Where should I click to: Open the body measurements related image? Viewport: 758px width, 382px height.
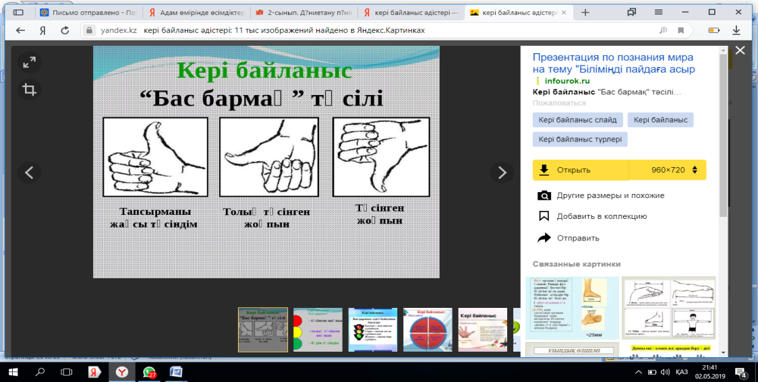tap(668, 308)
